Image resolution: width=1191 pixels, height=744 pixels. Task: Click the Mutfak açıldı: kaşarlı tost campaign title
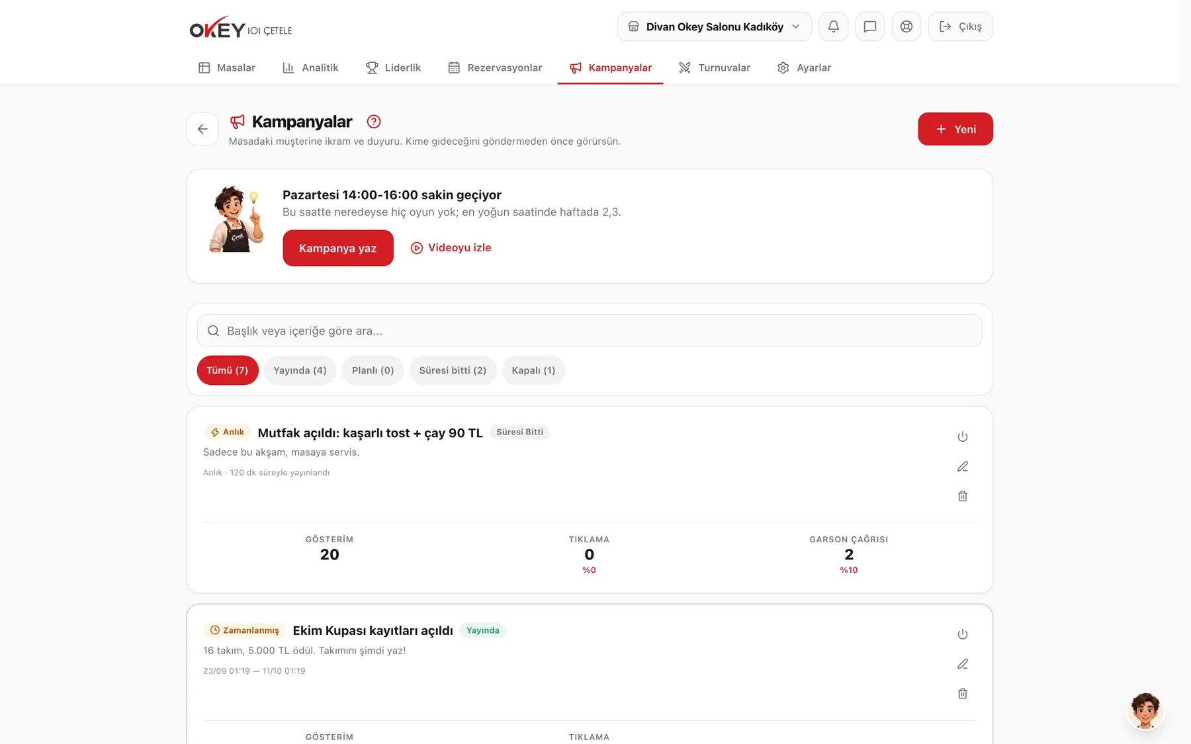pos(370,433)
